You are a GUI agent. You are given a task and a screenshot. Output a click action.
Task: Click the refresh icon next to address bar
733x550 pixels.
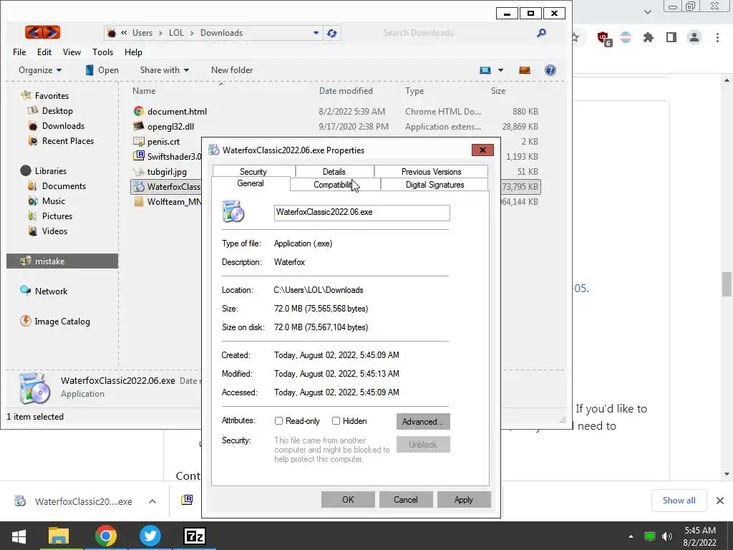pyautogui.click(x=332, y=33)
